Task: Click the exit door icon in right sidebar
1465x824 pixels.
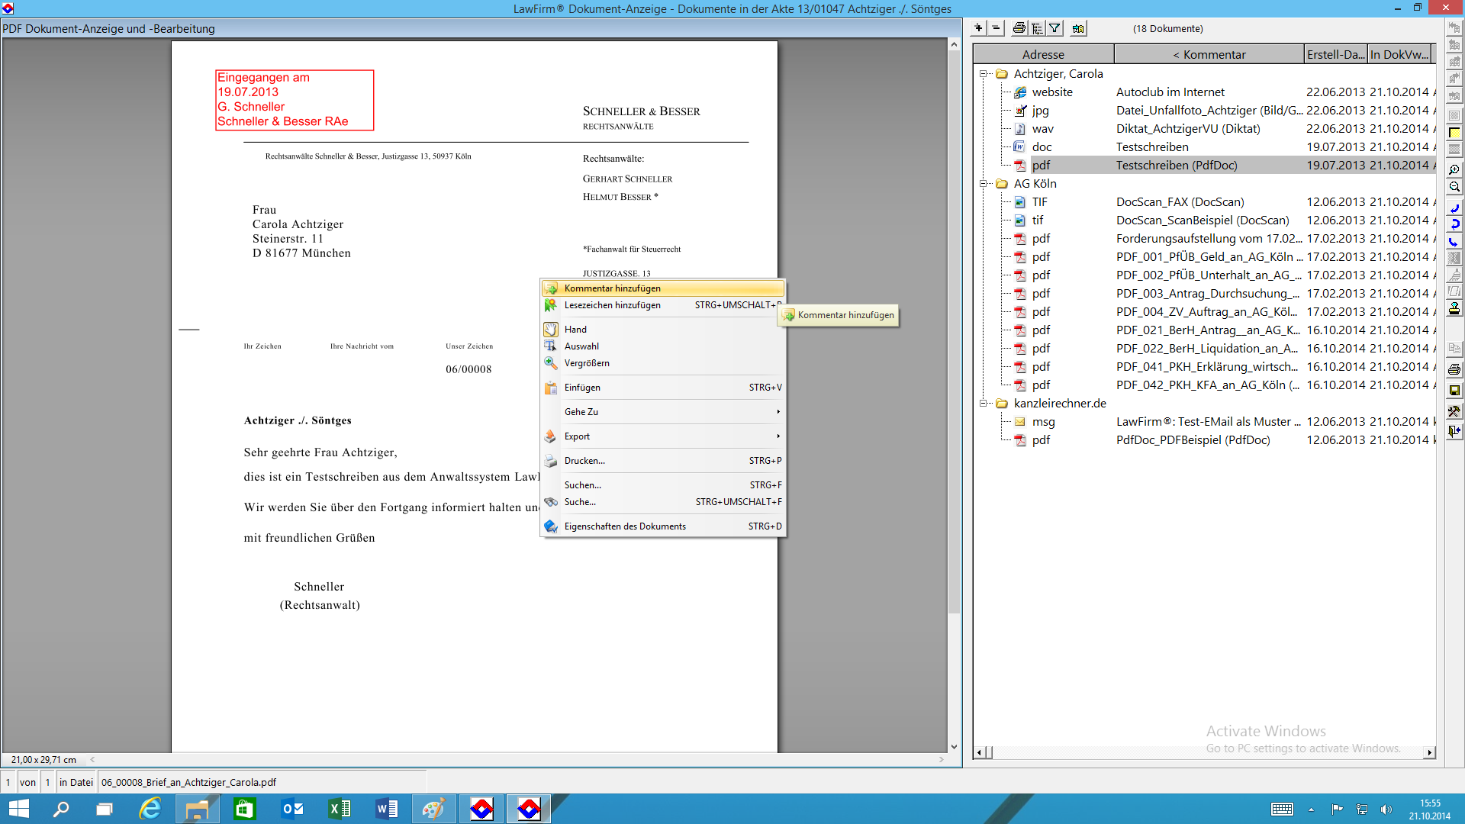Action: [x=1454, y=431]
